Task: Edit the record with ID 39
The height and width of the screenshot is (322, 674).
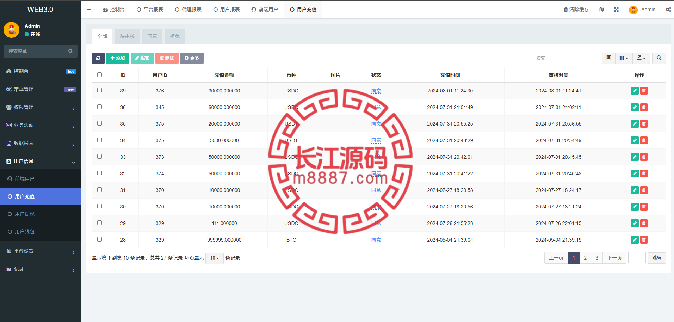Action: point(635,91)
